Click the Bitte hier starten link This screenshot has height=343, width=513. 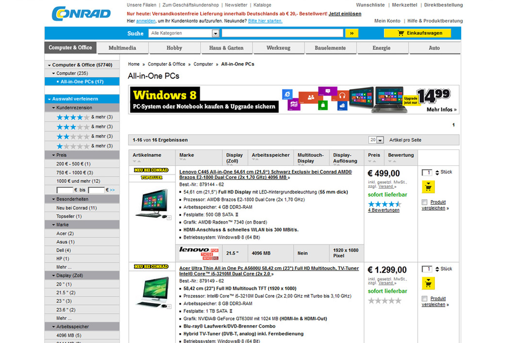click(265, 21)
